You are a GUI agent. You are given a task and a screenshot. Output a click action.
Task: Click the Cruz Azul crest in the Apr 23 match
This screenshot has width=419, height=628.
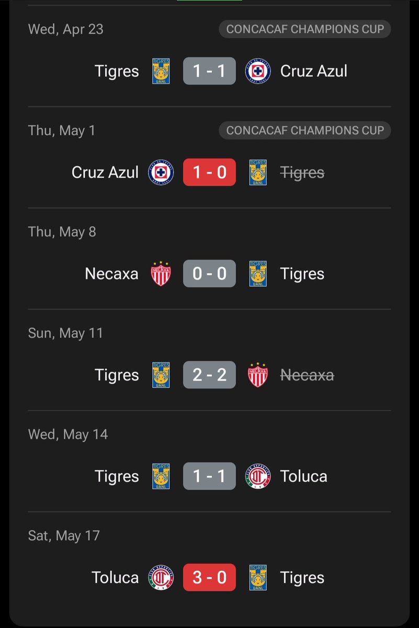pyautogui.click(x=258, y=71)
